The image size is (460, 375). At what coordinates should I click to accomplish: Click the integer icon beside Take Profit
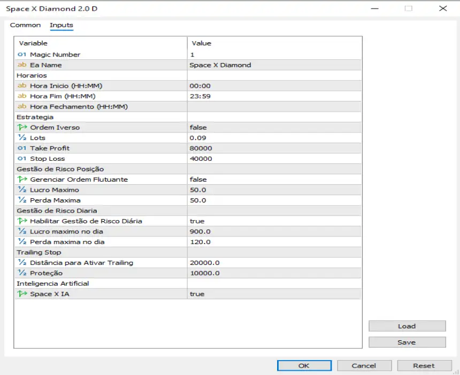[x=22, y=149]
